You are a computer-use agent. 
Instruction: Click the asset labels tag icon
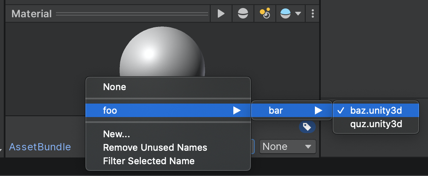(307, 127)
